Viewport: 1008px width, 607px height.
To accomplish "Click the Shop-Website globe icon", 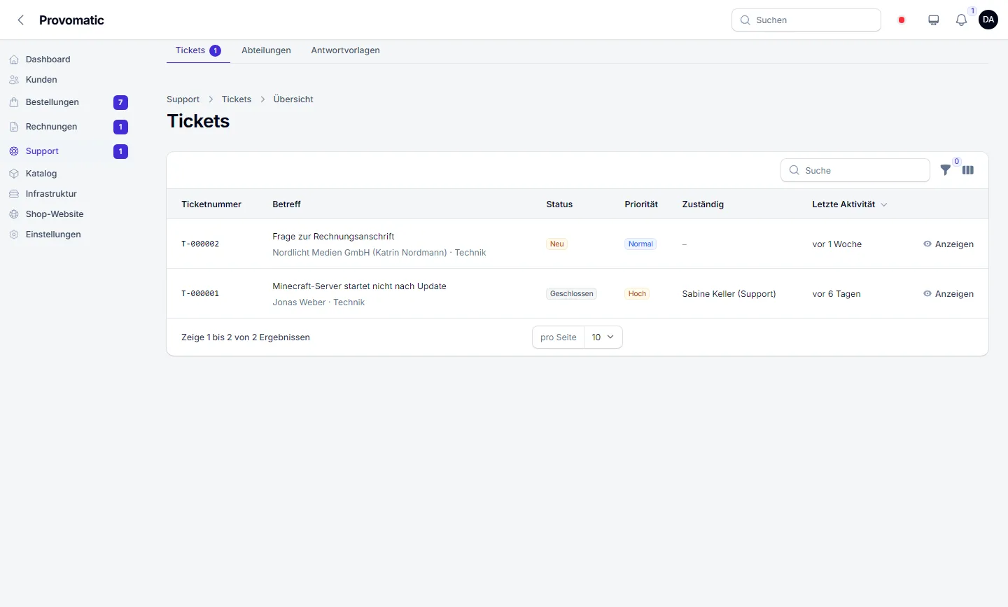I will coord(14,214).
